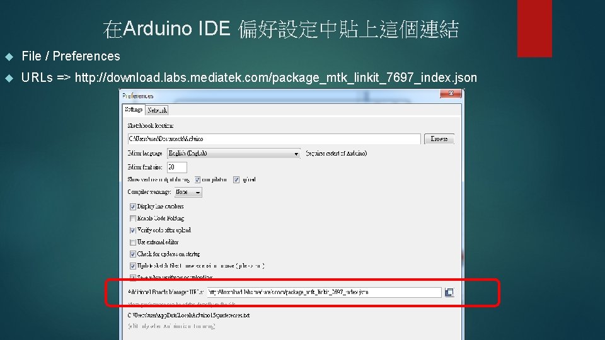Toggle Check for updates on startup checkbox
Viewport: 605px width, 340px height.
133,254
